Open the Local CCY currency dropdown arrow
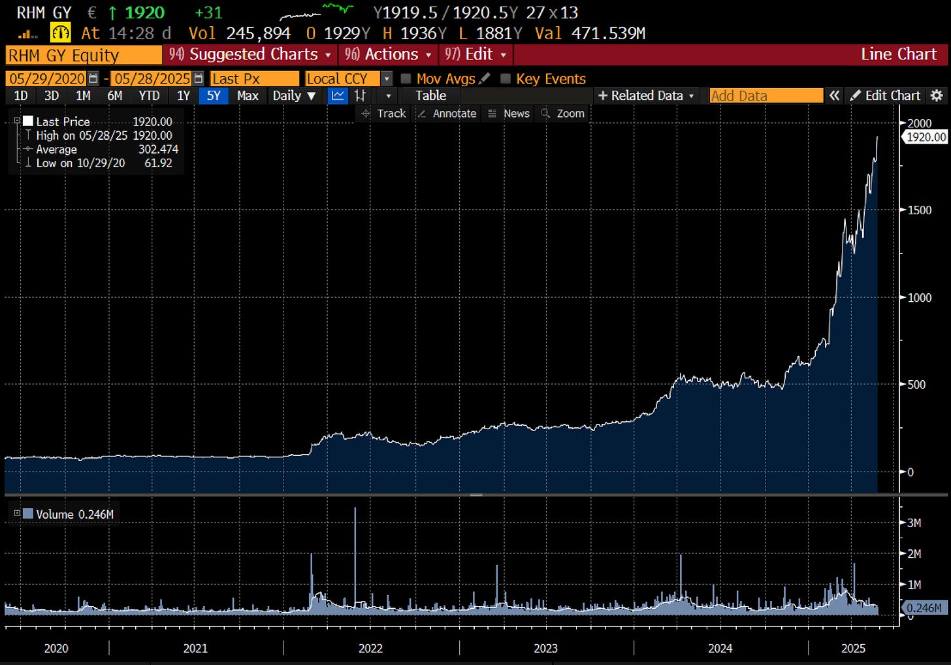The image size is (951, 665). tap(387, 79)
